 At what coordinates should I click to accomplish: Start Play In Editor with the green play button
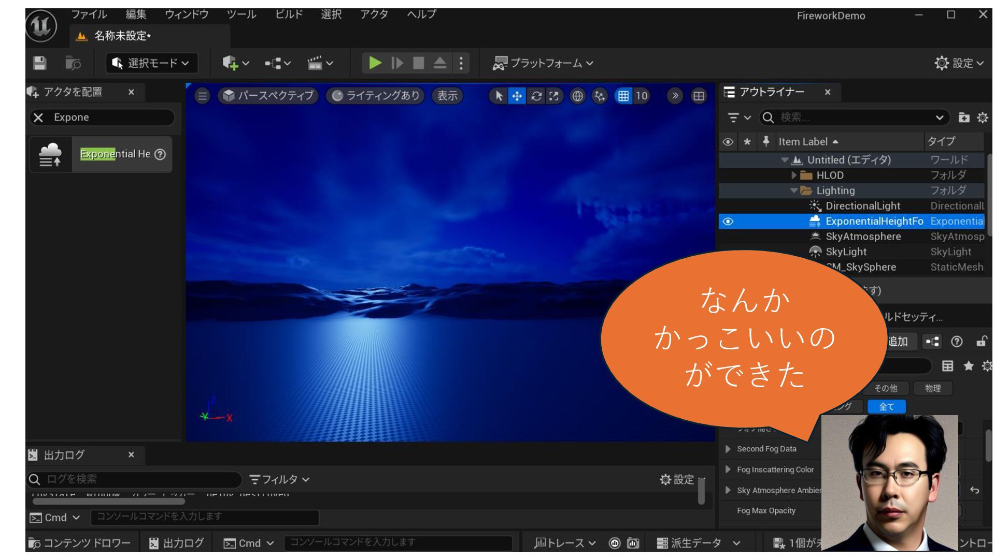pos(375,63)
